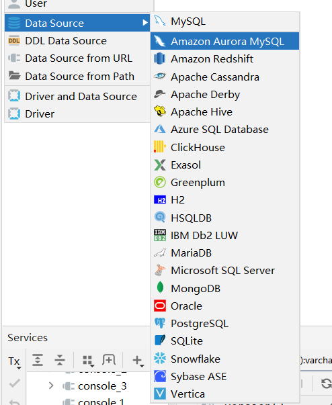Select Apache Cassandra entry
Screen dimensions: 332x405
coord(224,77)
